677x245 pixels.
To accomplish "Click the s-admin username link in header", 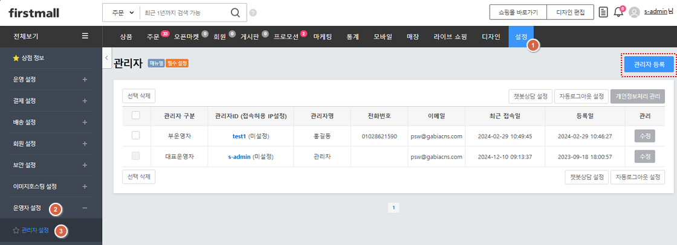I will tap(655, 12).
